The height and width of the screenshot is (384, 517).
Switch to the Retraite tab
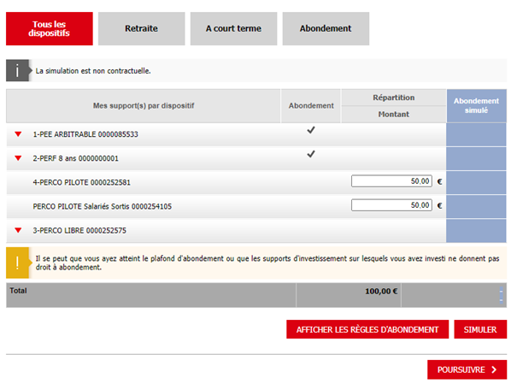[x=141, y=28]
